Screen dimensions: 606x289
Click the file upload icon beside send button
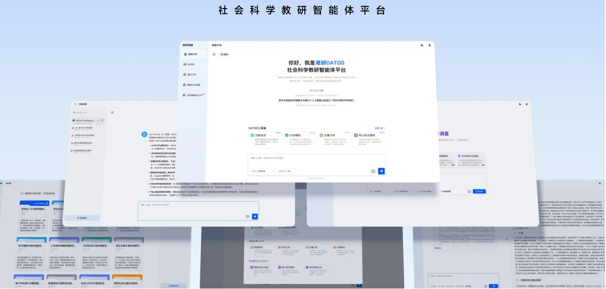coord(373,171)
